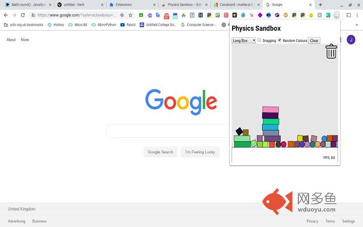The image size is (363, 227).
Task: Click the Clear button in Physics Sandbox
Action: 314,40
